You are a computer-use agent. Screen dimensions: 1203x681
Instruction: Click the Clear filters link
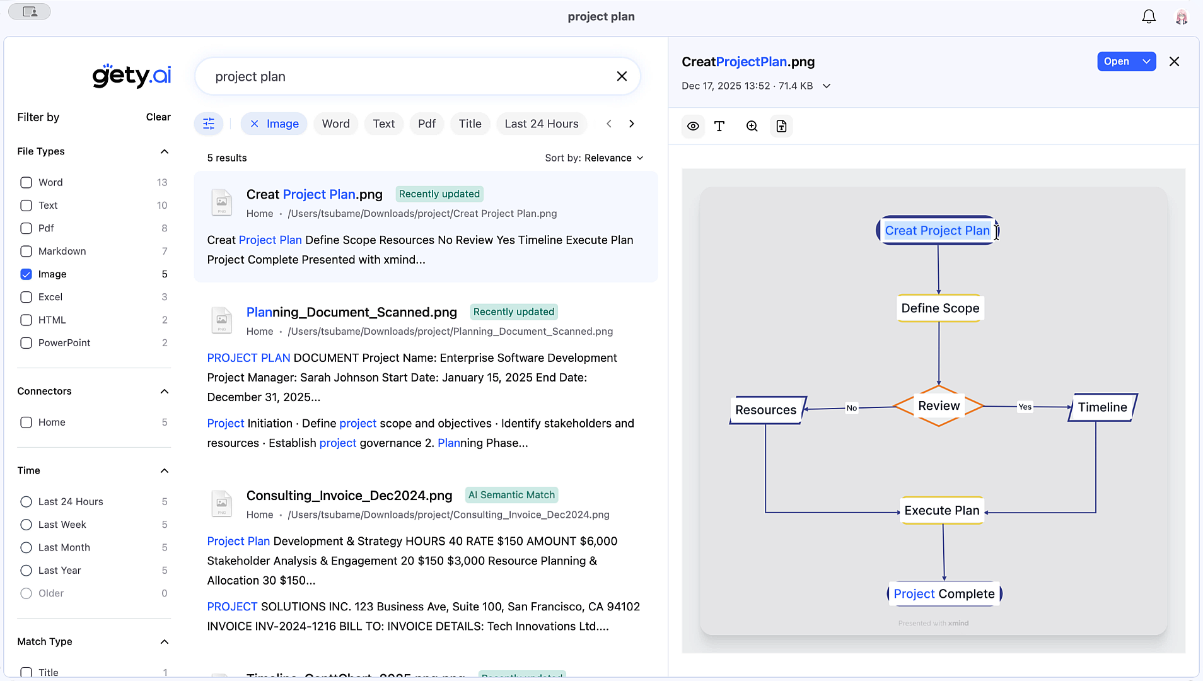[158, 117]
